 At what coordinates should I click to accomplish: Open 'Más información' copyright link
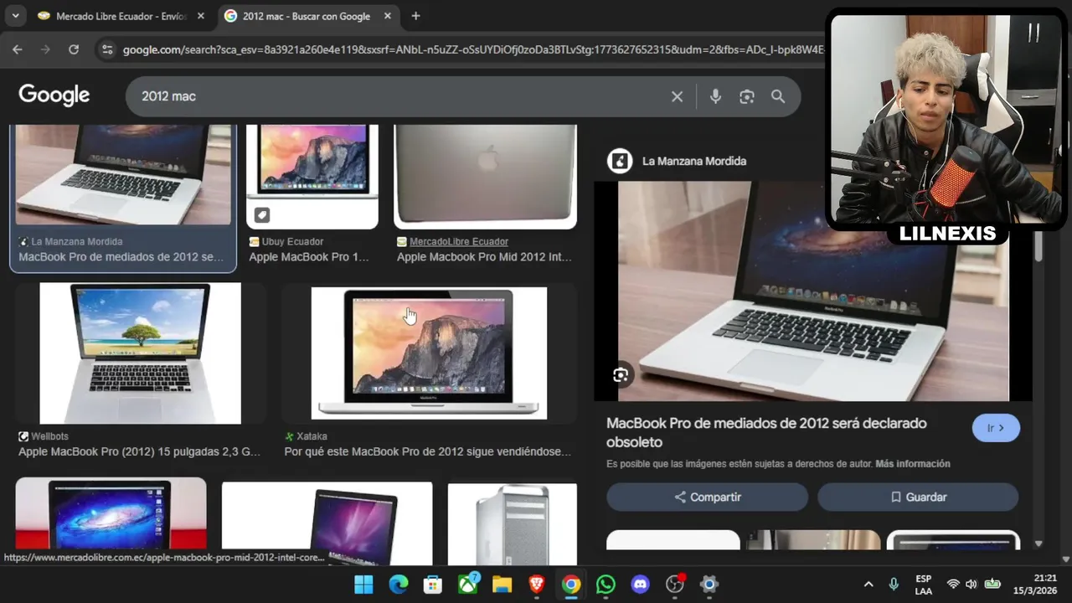[x=913, y=463]
